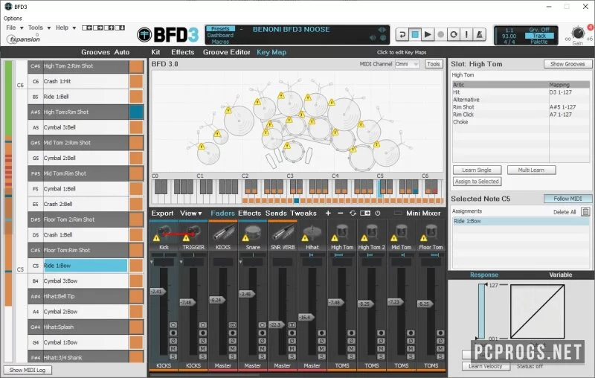The height and width of the screenshot is (378, 595).
Task: Click the master Gain knob
Action: click(x=578, y=33)
